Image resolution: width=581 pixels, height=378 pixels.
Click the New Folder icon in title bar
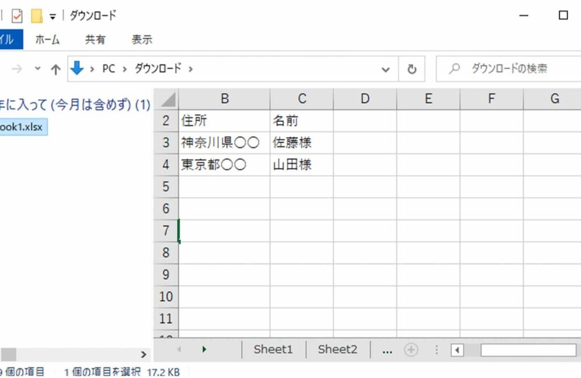click(37, 15)
